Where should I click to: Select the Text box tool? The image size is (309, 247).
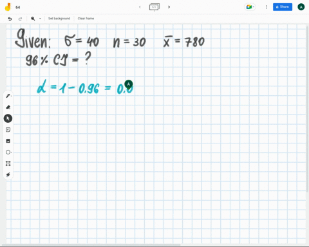pyautogui.click(x=8, y=163)
